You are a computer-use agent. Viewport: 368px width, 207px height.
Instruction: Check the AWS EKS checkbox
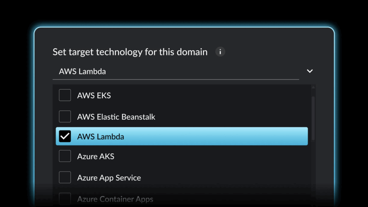[x=65, y=95]
